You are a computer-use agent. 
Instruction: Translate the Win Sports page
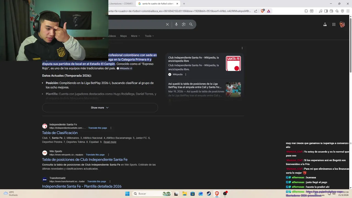[x=95, y=155]
